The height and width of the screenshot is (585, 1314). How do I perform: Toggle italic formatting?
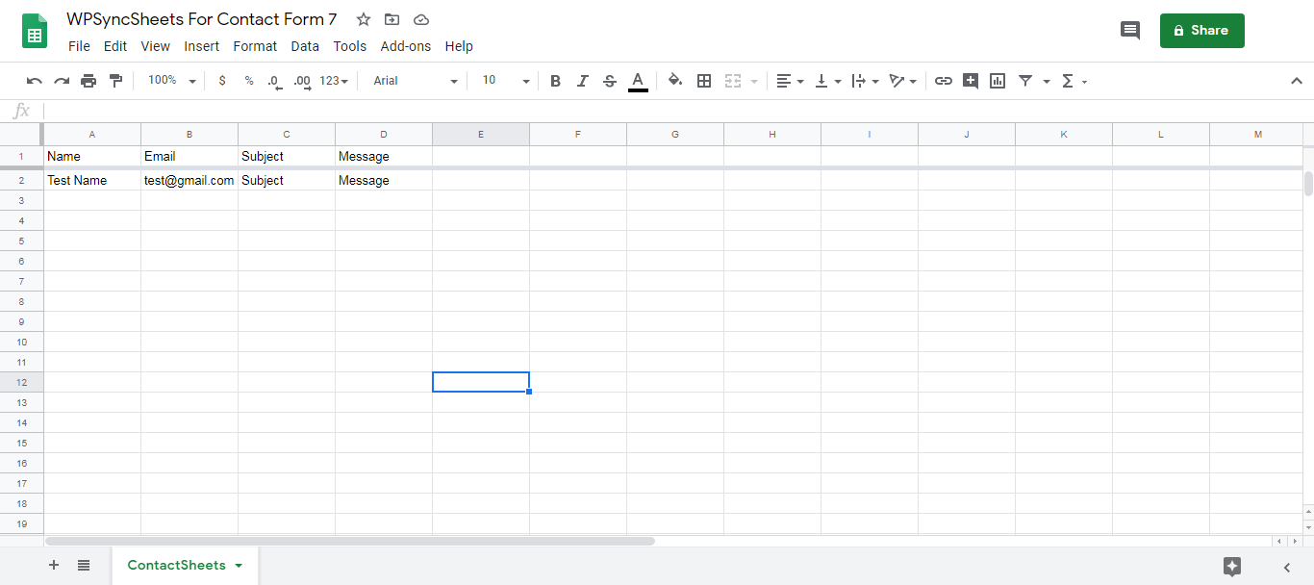click(x=582, y=81)
